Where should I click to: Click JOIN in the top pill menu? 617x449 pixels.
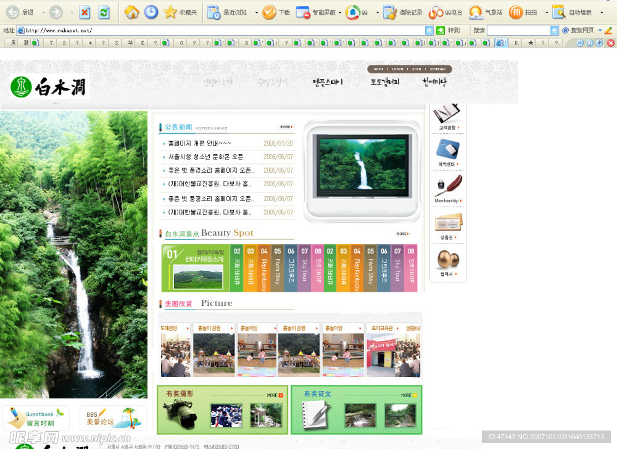416,69
